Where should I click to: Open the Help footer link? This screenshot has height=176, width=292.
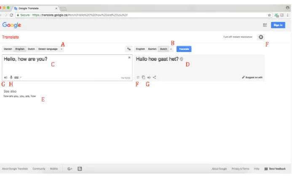click(x=257, y=169)
